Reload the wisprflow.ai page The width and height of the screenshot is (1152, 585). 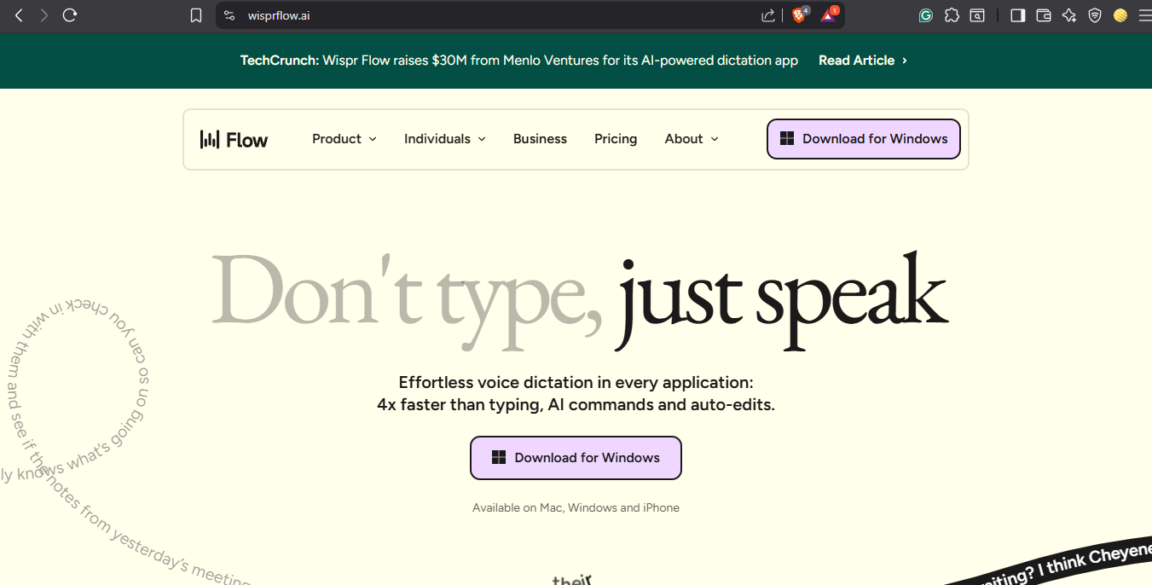(x=70, y=15)
